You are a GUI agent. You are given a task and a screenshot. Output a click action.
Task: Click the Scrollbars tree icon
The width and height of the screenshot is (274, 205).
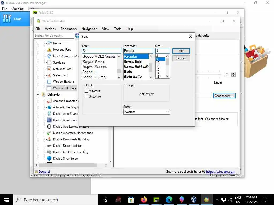49,62
